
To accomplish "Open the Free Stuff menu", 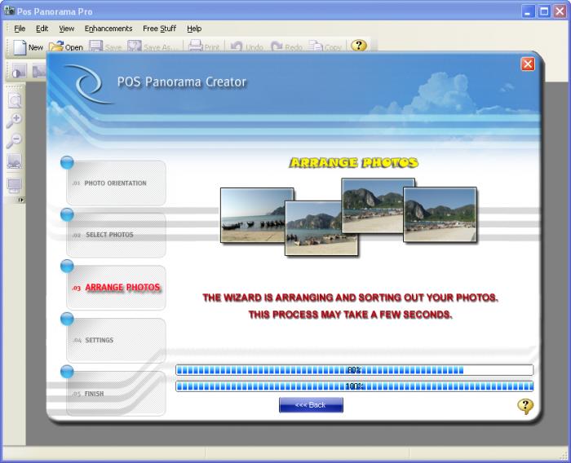I will [159, 29].
